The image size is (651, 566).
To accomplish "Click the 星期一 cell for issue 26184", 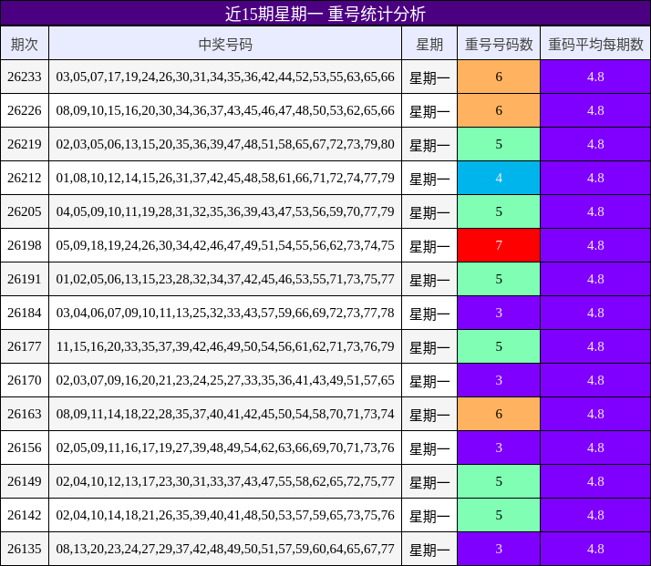I will pos(429,314).
